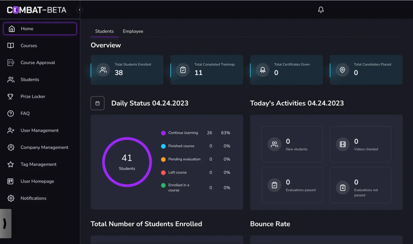
Task: Click the orange Pending evaluation legend dot
Action: [x=163, y=159]
